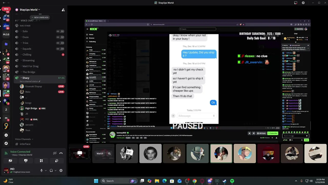Select the LIVE stream tile
The image size is (328, 185).
coord(80,153)
